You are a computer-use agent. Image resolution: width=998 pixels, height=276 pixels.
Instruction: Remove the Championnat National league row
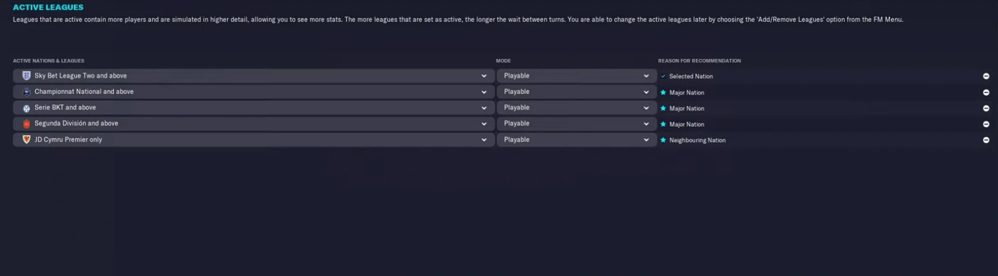click(986, 92)
